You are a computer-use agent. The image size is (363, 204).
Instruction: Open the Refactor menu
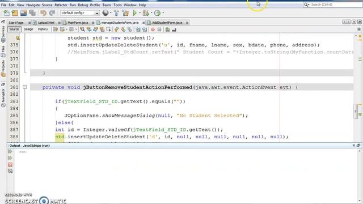point(61,5)
